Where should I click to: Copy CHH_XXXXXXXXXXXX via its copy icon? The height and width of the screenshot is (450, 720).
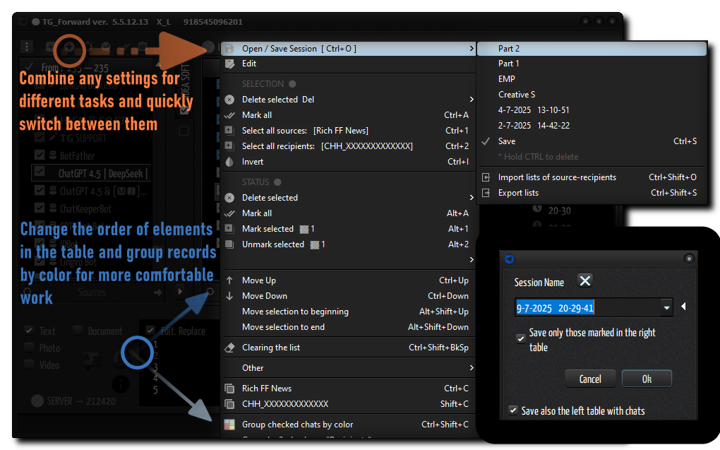[x=229, y=404]
